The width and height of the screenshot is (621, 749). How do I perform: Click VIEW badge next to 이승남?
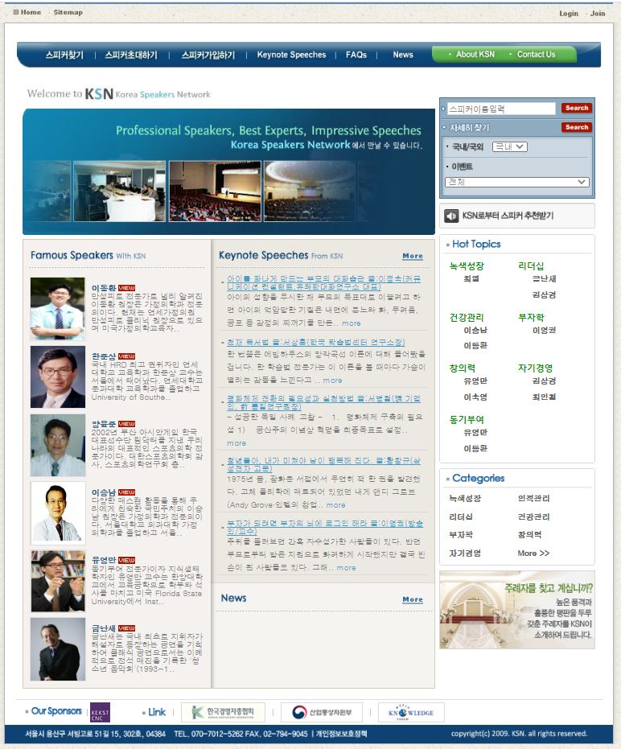click(x=126, y=492)
